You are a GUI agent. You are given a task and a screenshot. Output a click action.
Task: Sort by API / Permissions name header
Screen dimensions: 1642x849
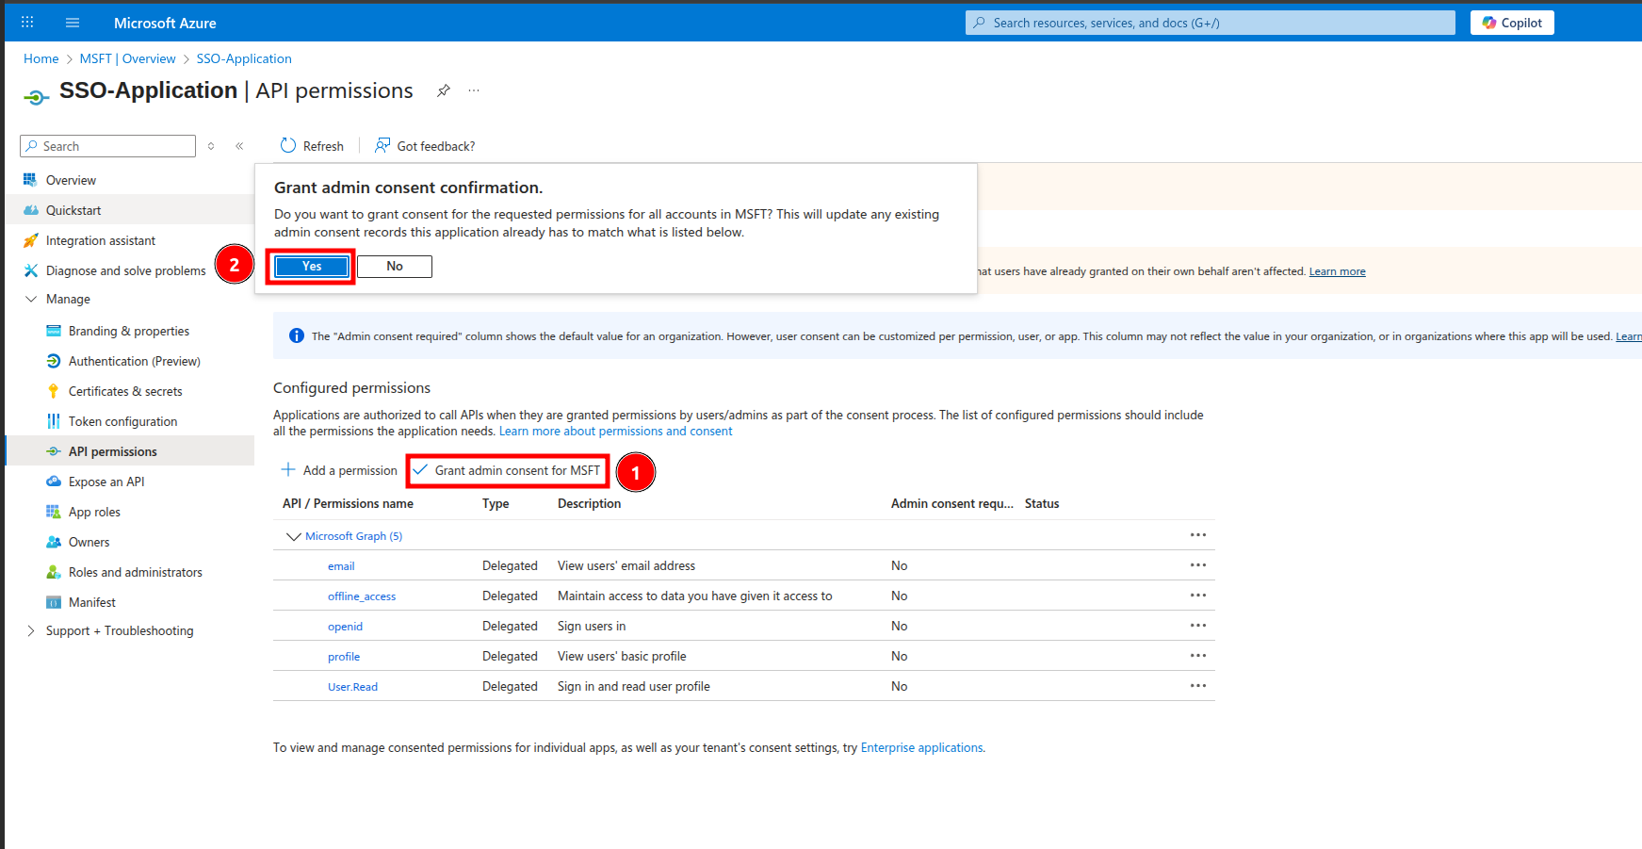pos(348,503)
